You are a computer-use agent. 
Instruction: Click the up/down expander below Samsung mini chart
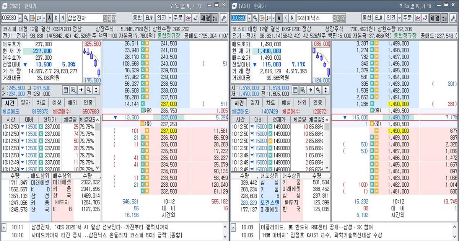click(96, 90)
